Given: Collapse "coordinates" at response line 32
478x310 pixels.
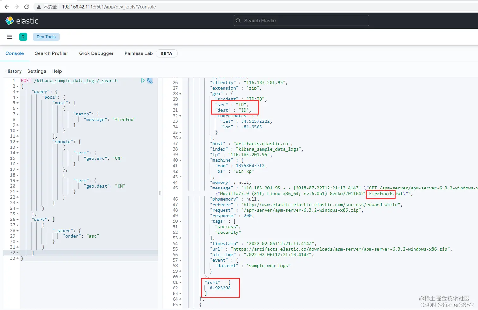Looking at the screenshot, I should 180,116.
